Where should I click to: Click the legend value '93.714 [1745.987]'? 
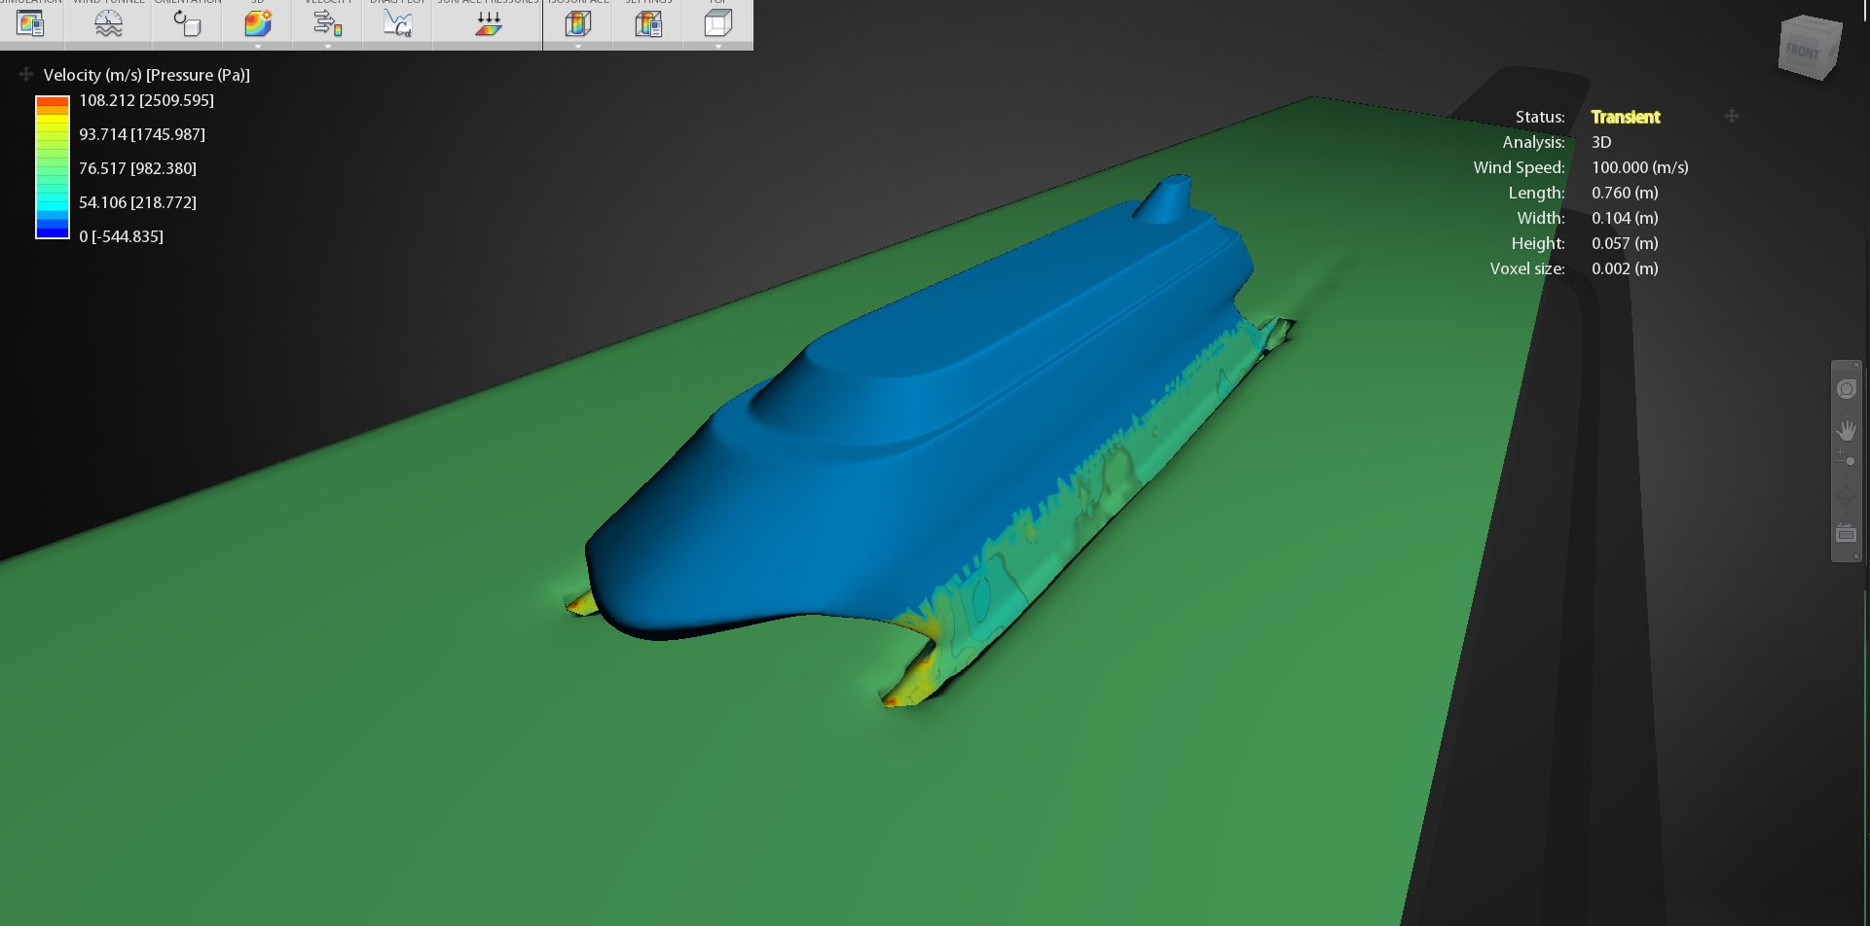pyautogui.click(x=142, y=134)
